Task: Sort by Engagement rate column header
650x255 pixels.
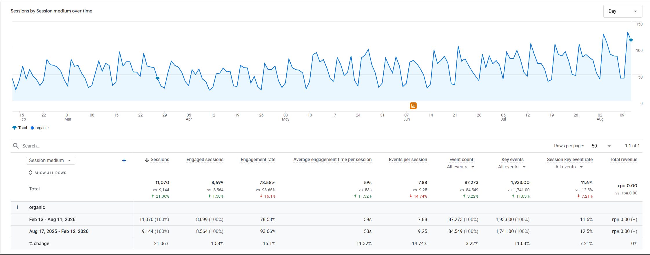Action: click(x=258, y=160)
